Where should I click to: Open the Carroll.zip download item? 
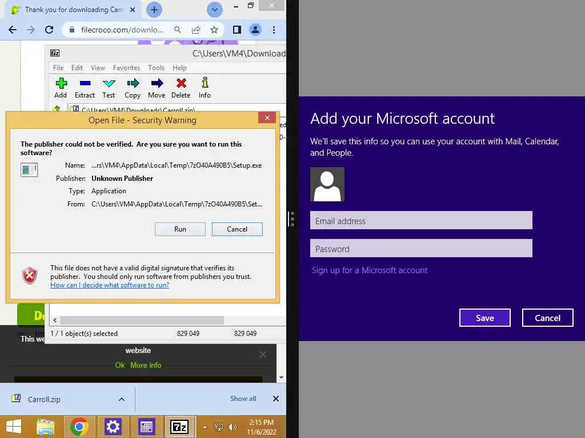coord(44,399)
